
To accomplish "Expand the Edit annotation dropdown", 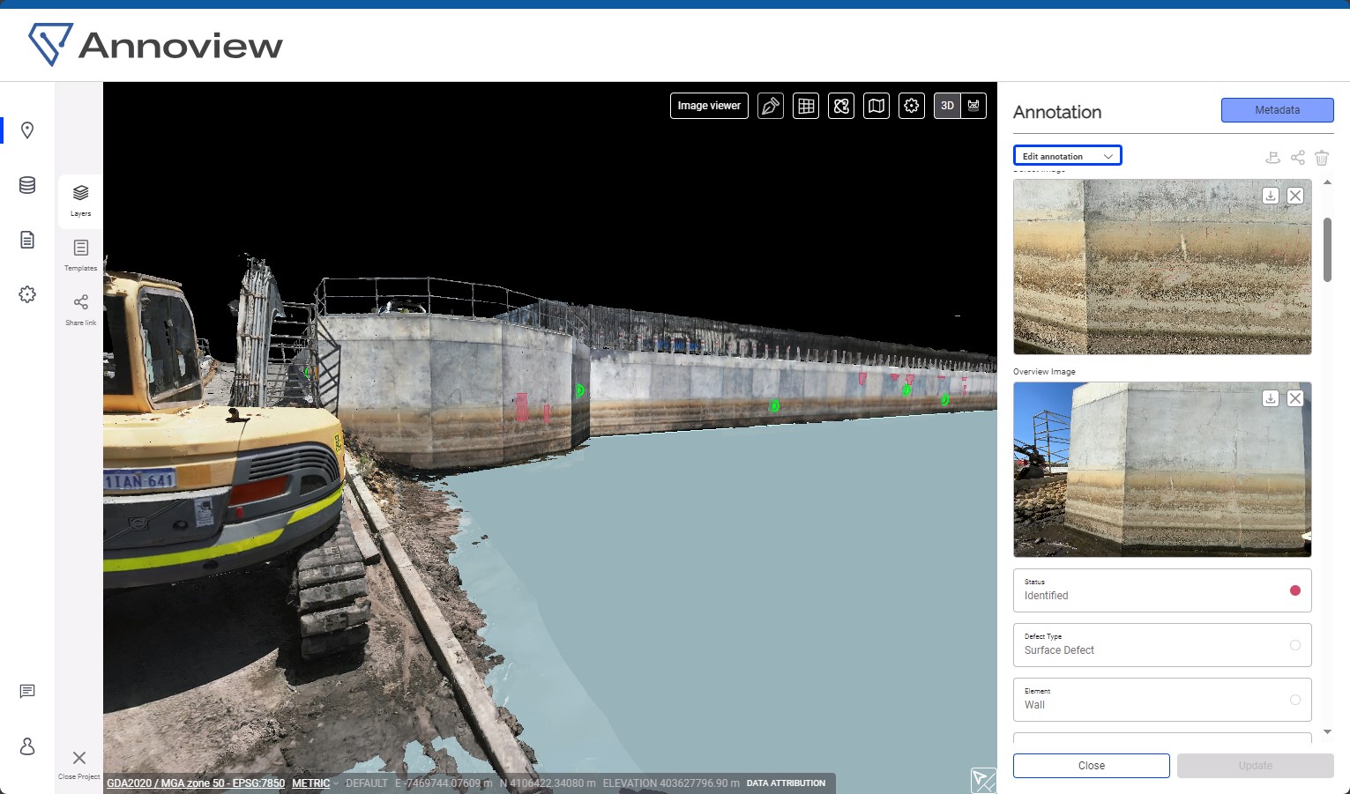I will [1067, 156].
